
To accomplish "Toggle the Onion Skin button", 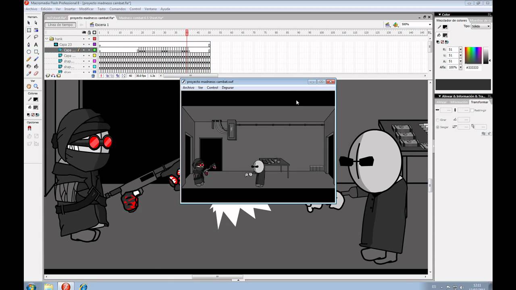I will [107, 76].
